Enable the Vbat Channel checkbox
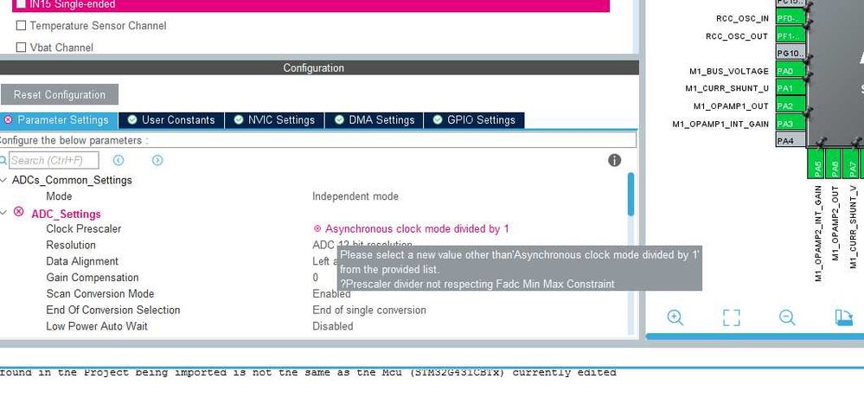864x404 pixels. tap(21, 48)
